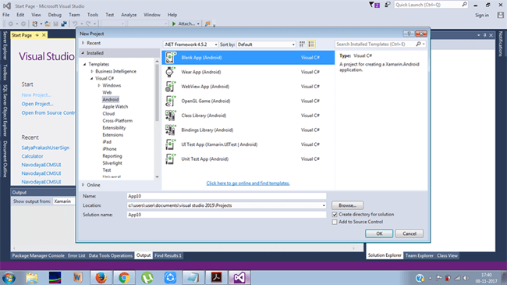Open recent project Calculator on Start Page
Image resolution: width=507 pixels, height=285 pixels.
coord(32,156)
